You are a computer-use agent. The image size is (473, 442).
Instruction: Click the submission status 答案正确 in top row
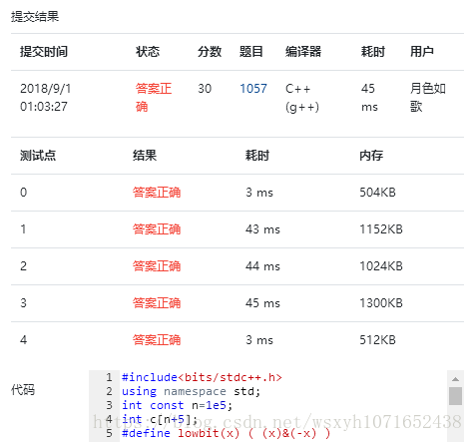pos(154,98)
